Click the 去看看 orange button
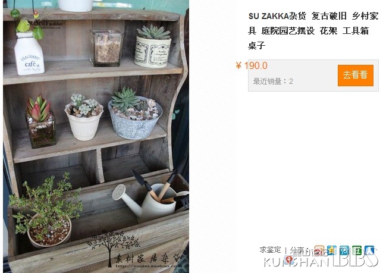 pos(356,75)
